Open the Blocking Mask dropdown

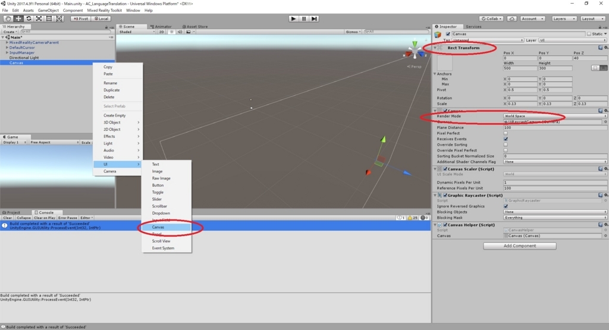[555, 218]
